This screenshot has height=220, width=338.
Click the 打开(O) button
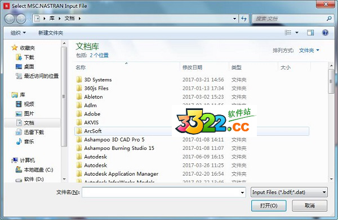point(269,205)
